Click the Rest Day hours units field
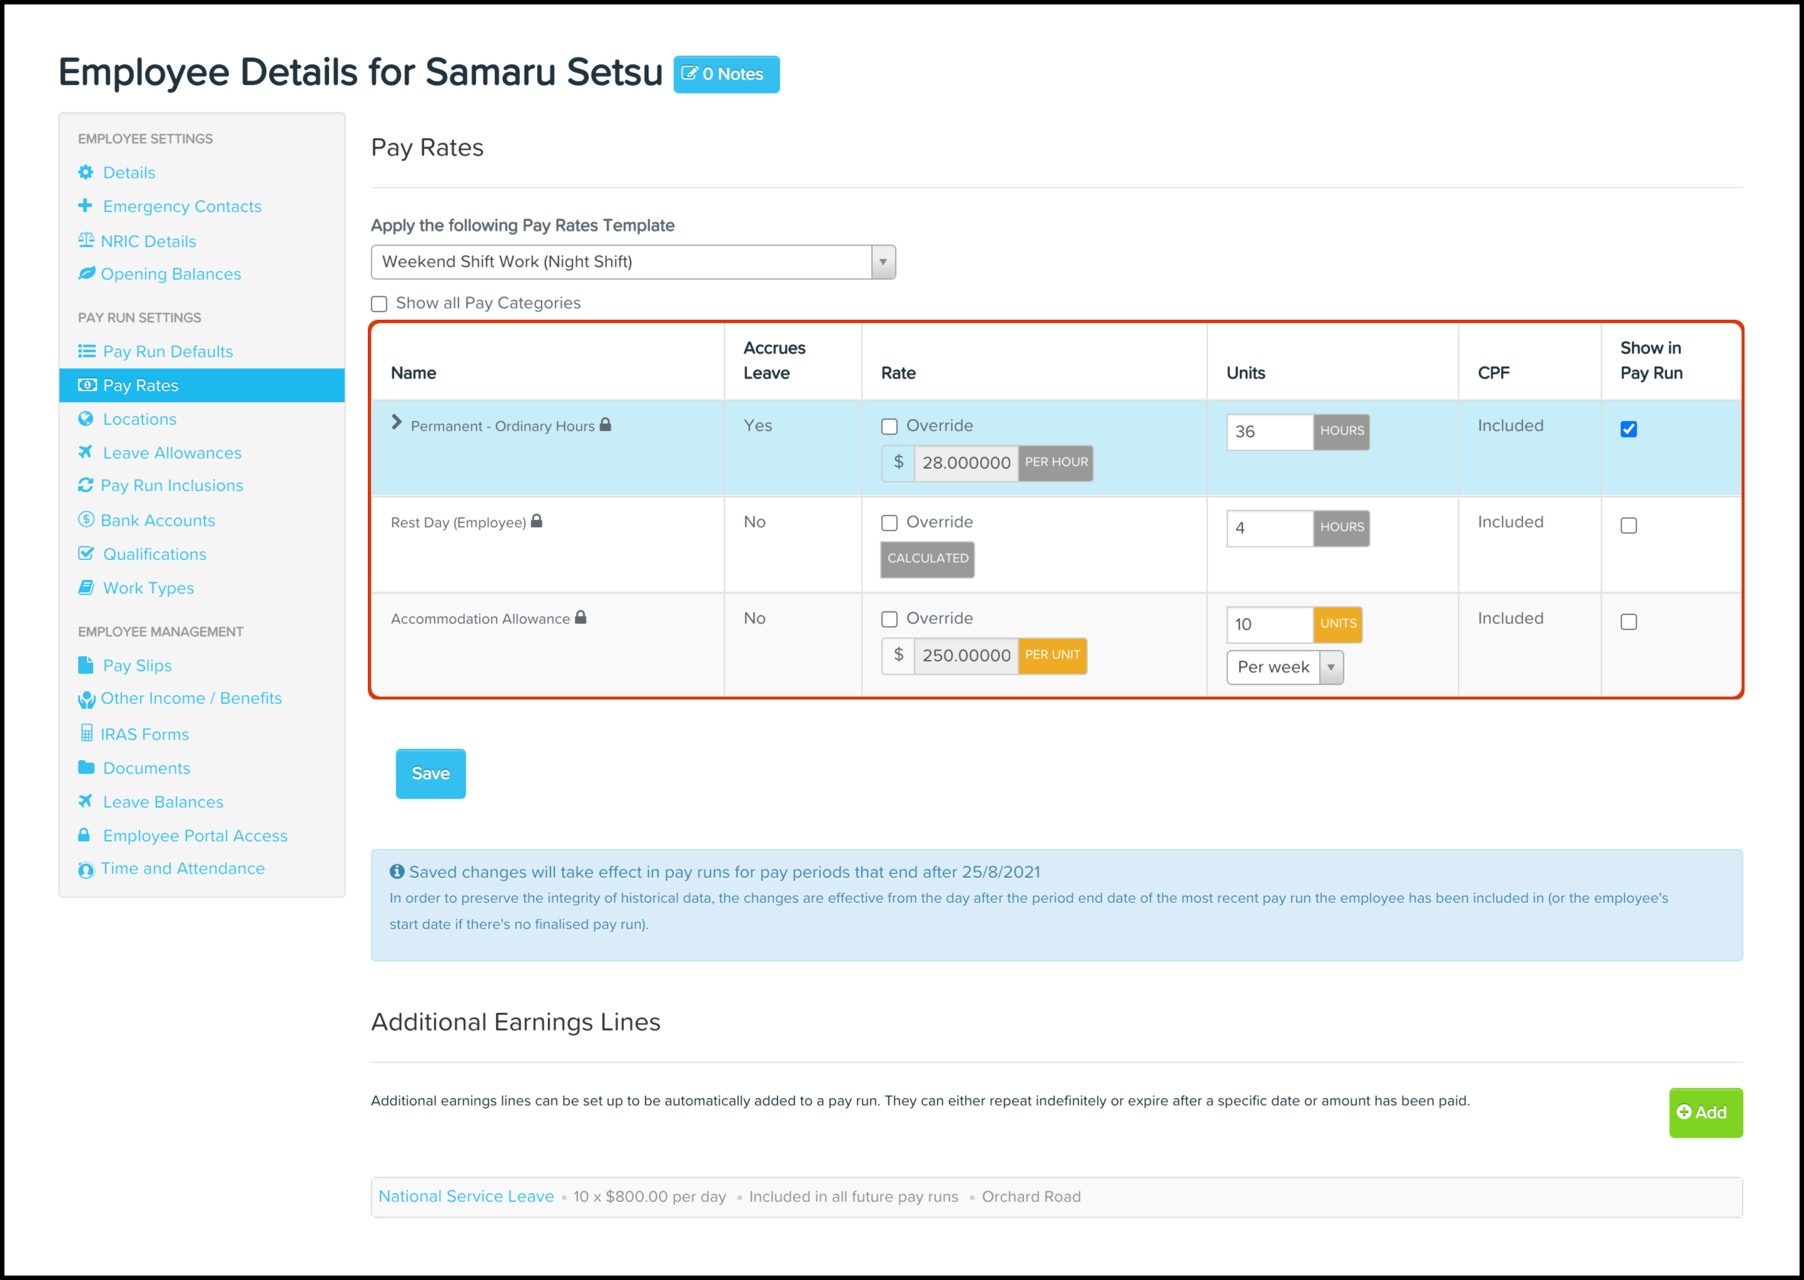The image size is (1804, 1280). pos(1269,528)
